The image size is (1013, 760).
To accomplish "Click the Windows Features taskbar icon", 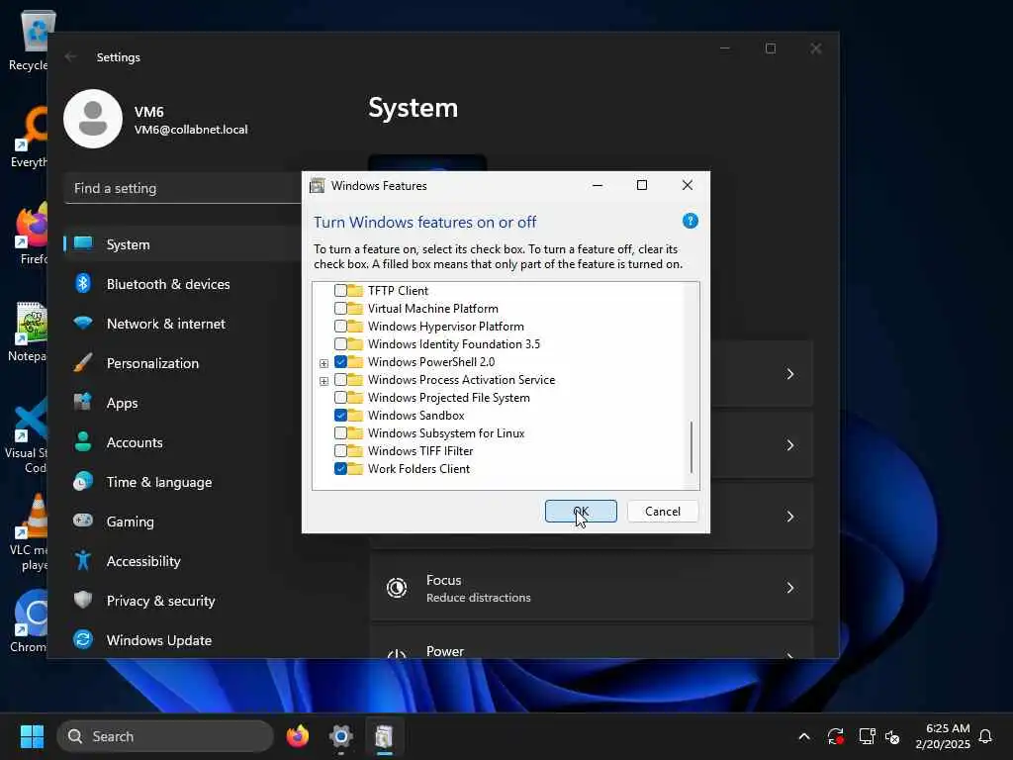I will click(x=385, y=736).
